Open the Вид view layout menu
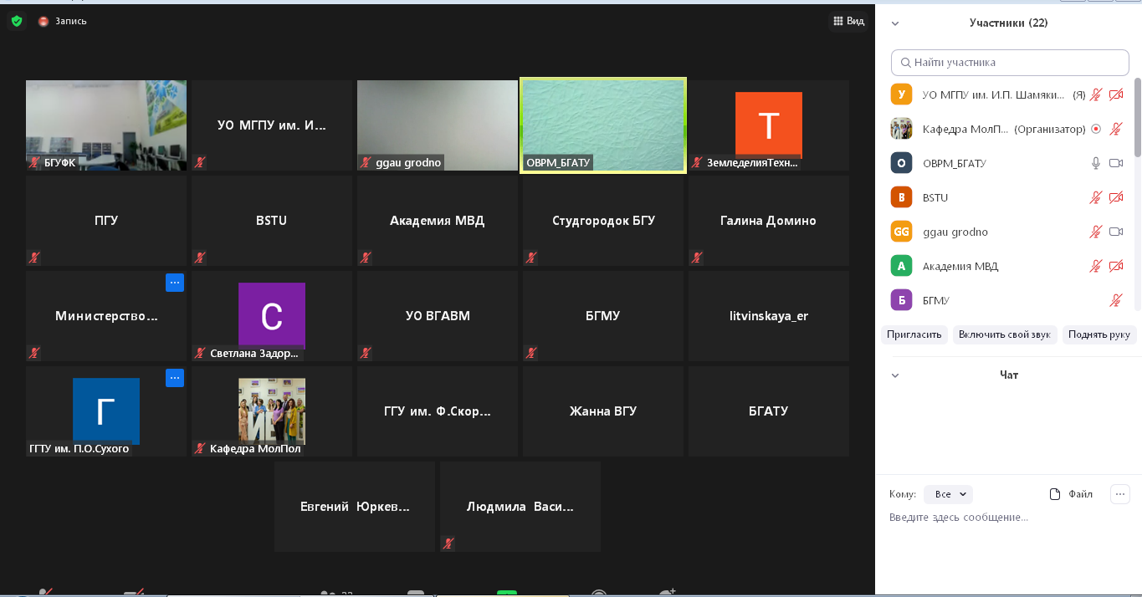Screen dimensions: 1142x597 pyautogui.click(x=848, y=21)
